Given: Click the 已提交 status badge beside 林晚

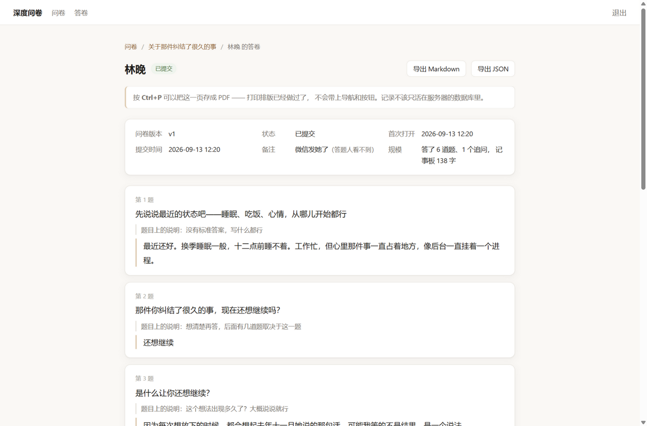Looking at the screenshot, I should coord(164,69).
